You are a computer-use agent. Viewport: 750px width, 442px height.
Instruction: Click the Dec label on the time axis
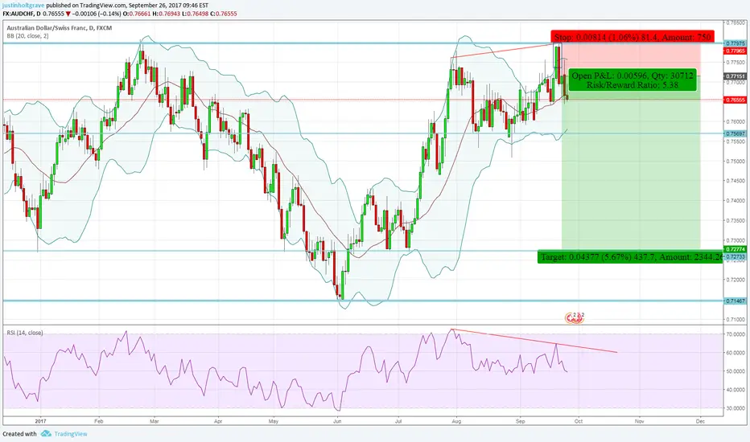tap(700, 421)
